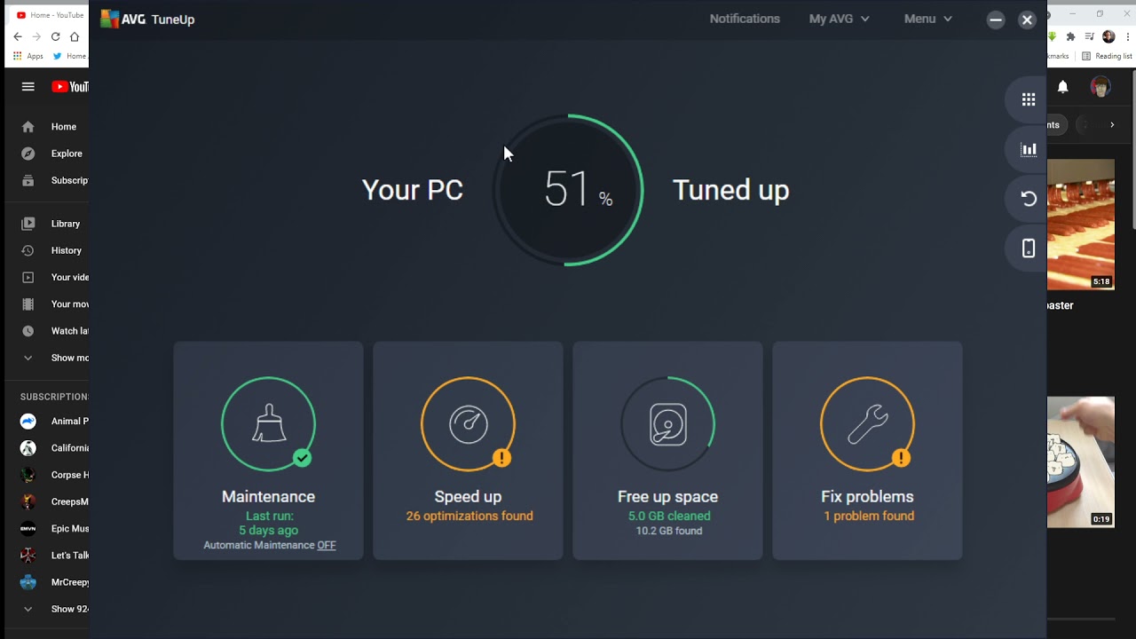Screen dimensions: 1136x639
Task: Open Notifications in AVG header
Action: (x=745, y=19)
